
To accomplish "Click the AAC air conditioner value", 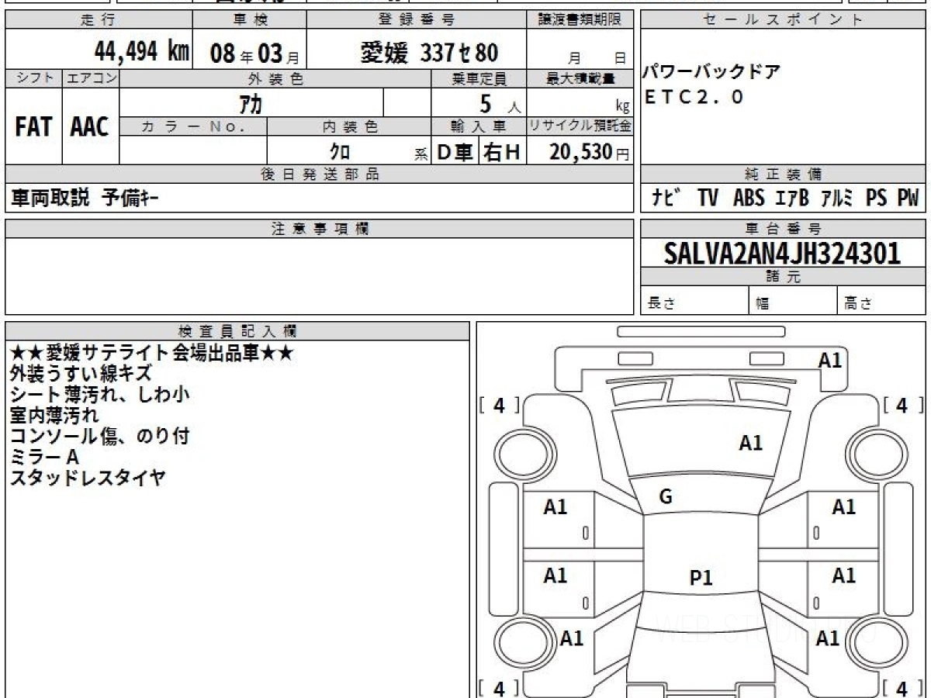I will (90, 126).
